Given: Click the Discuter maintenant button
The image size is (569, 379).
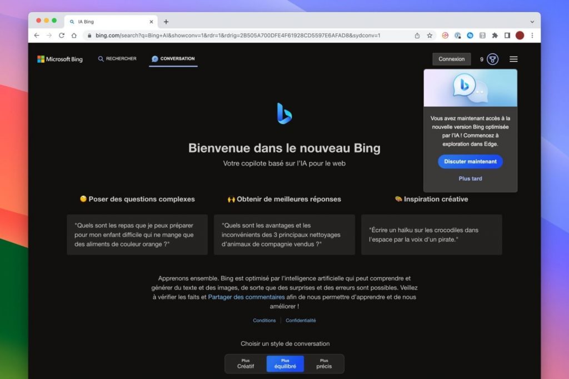Looking at the screenshot, I should 470,161.
